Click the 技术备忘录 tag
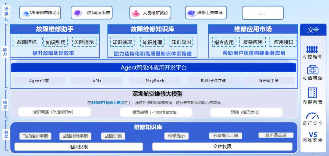Viewport: 329px width, 156px height. pyautogui.click(x=276, y=135)
